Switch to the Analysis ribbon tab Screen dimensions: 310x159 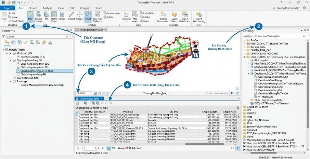(x=47, y=8)
